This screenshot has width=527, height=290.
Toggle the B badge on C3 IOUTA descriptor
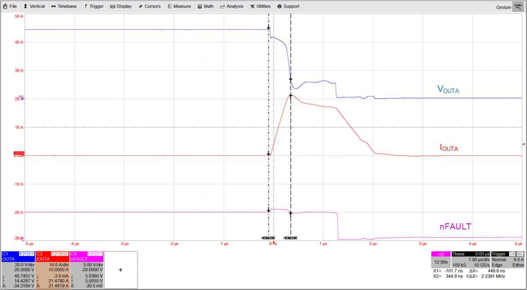tap(61, 254)
